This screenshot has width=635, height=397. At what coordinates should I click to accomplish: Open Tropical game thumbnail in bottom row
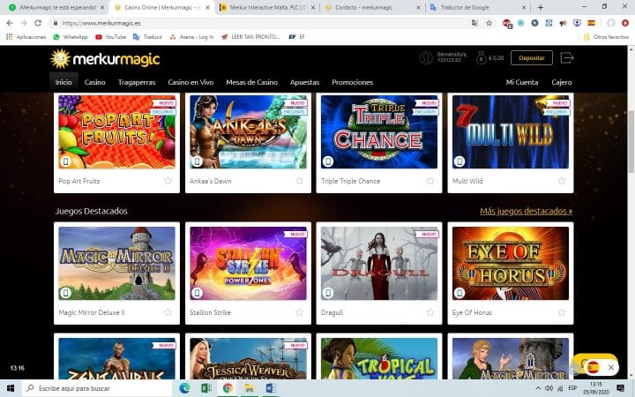379,358
